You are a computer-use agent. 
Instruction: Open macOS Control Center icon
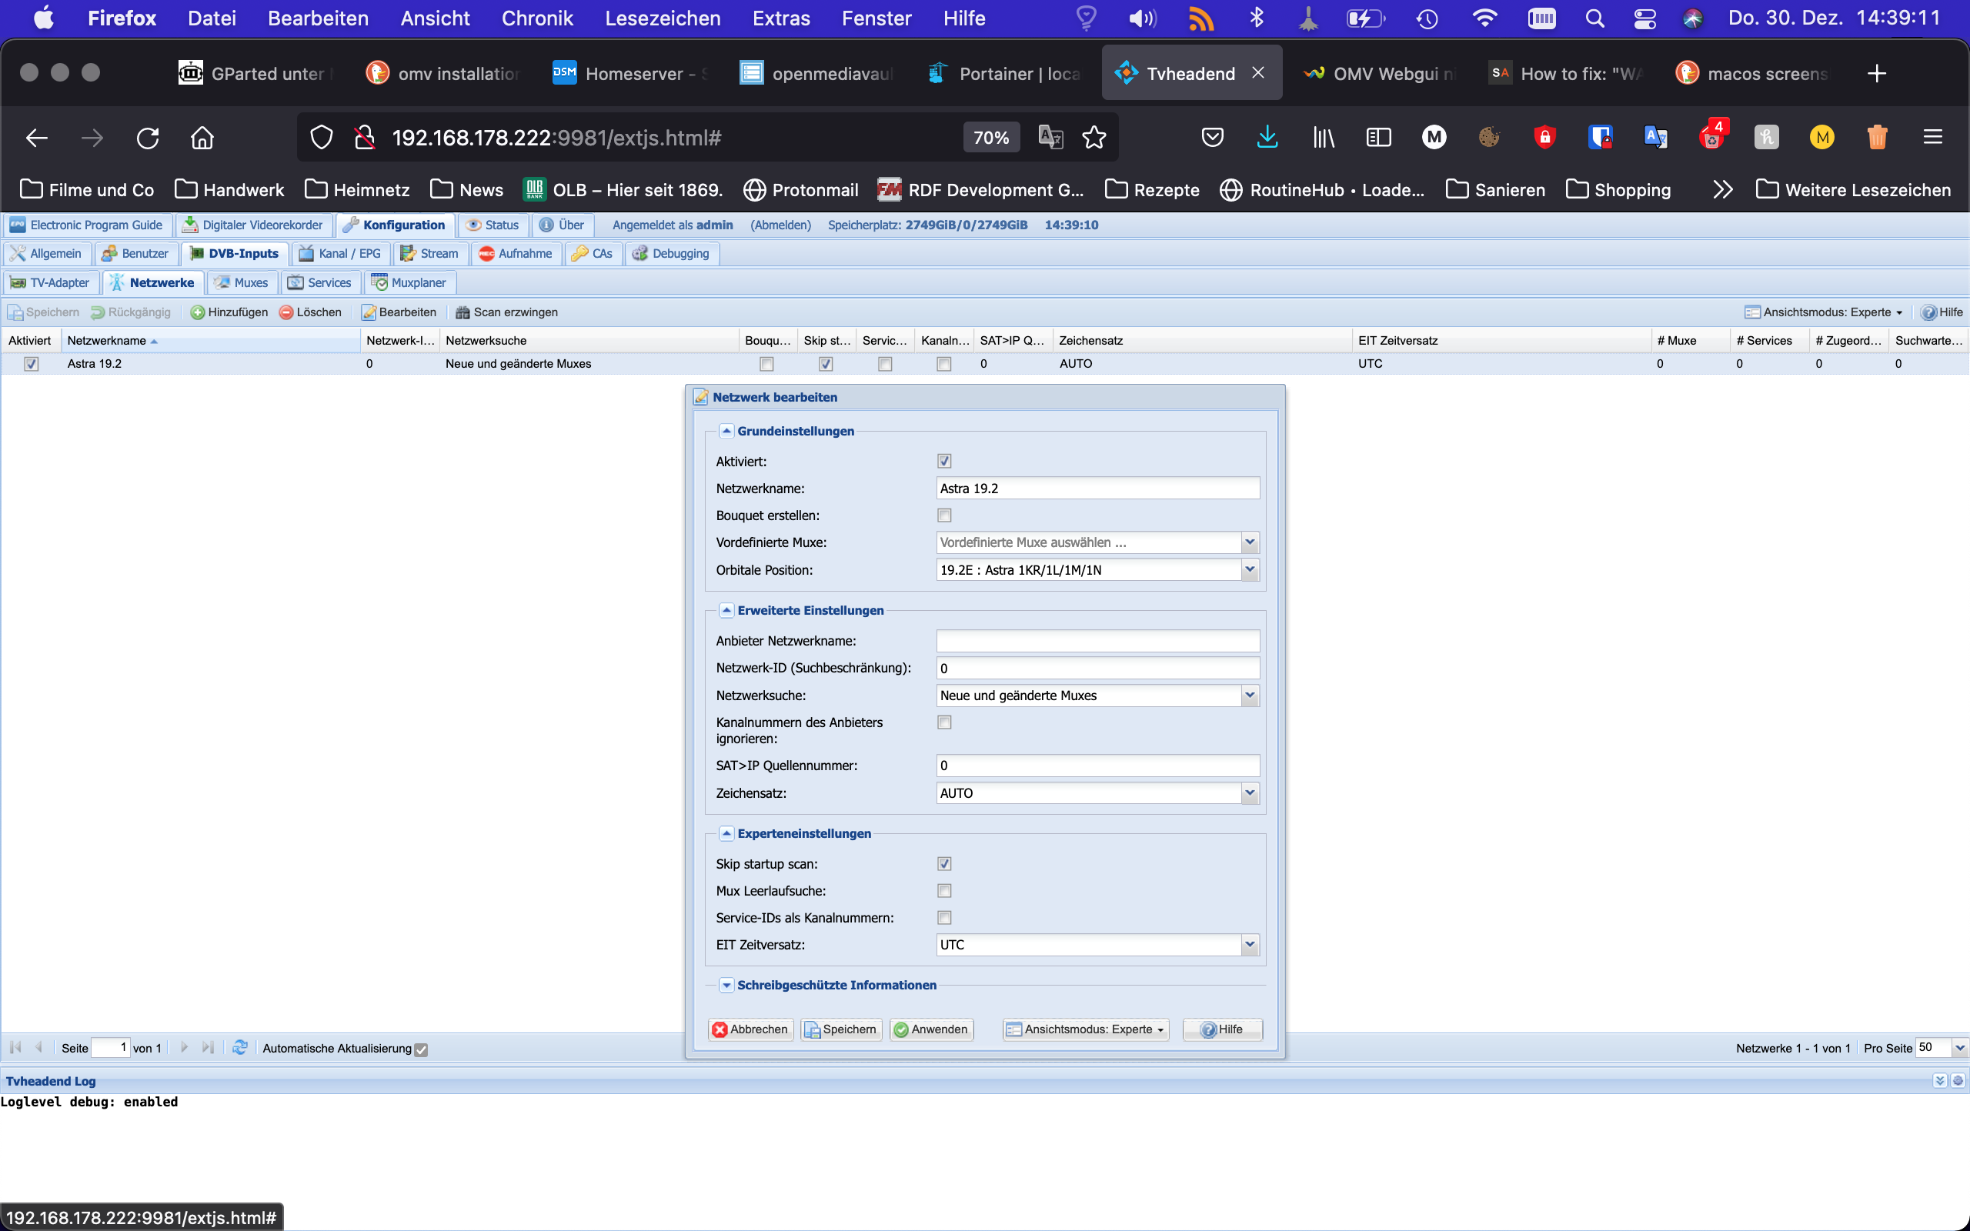(x=1644, y=18)
